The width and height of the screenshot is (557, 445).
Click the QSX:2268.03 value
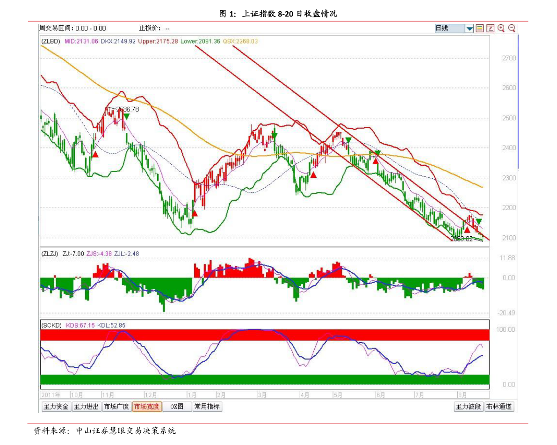click(x=240, y=41)
